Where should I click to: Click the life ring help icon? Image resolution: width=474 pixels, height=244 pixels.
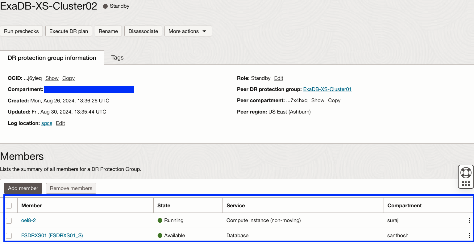pos(466,172)
